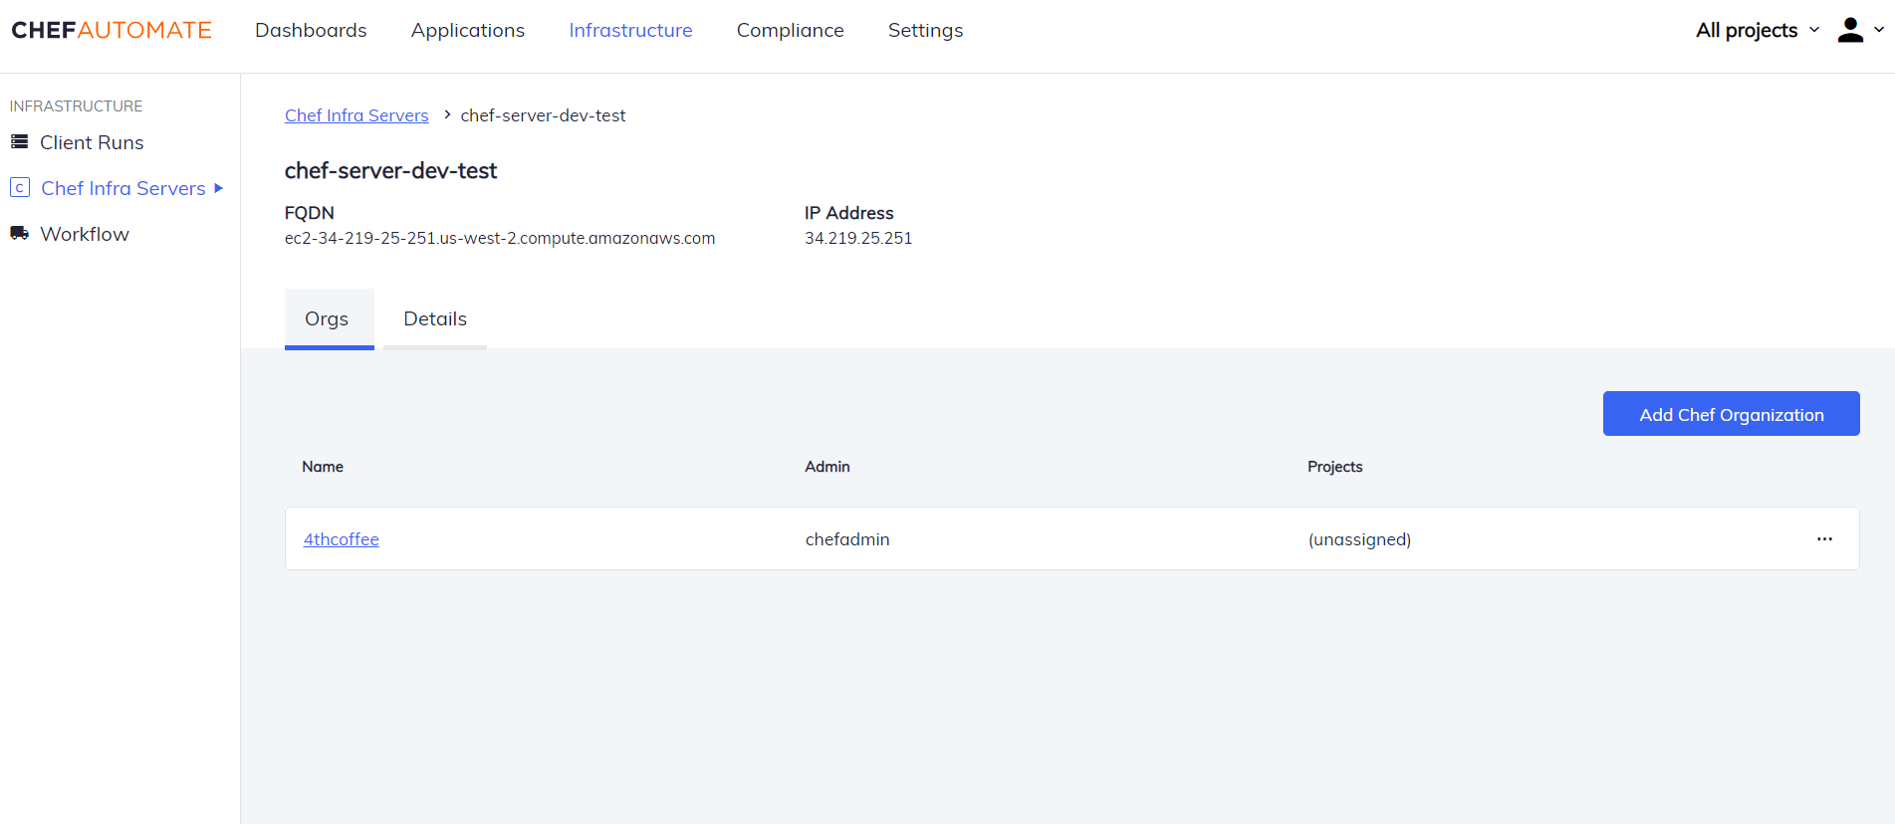1895x824 pixels.
Task: Click the Chef Infra Servers sidebar icon
Action: [19, 188]
